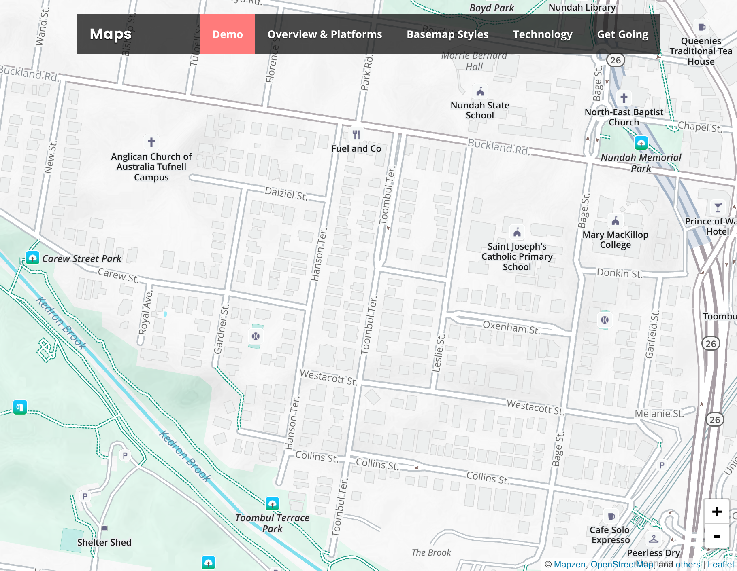Follow the OpenStreetMap attribution link
Screen dimensions: 737x571
[622, 565]
